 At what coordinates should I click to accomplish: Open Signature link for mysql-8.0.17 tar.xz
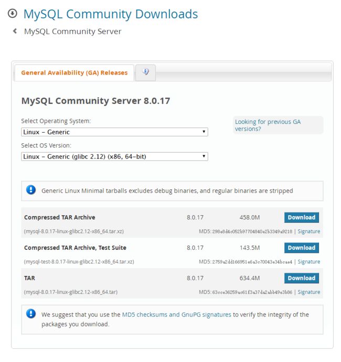tap(309, 231)
